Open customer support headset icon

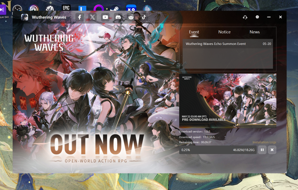245,17
